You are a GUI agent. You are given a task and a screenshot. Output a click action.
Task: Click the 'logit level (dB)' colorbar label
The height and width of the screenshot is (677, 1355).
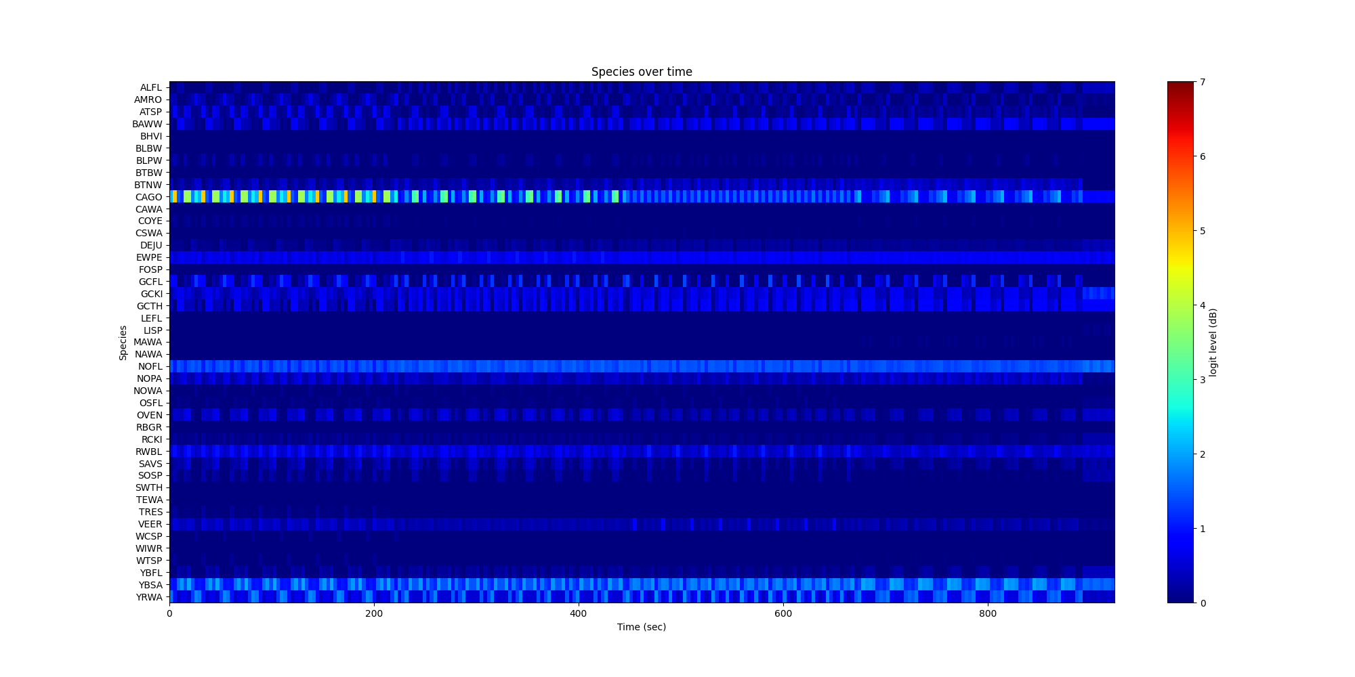coord(1213,343)
